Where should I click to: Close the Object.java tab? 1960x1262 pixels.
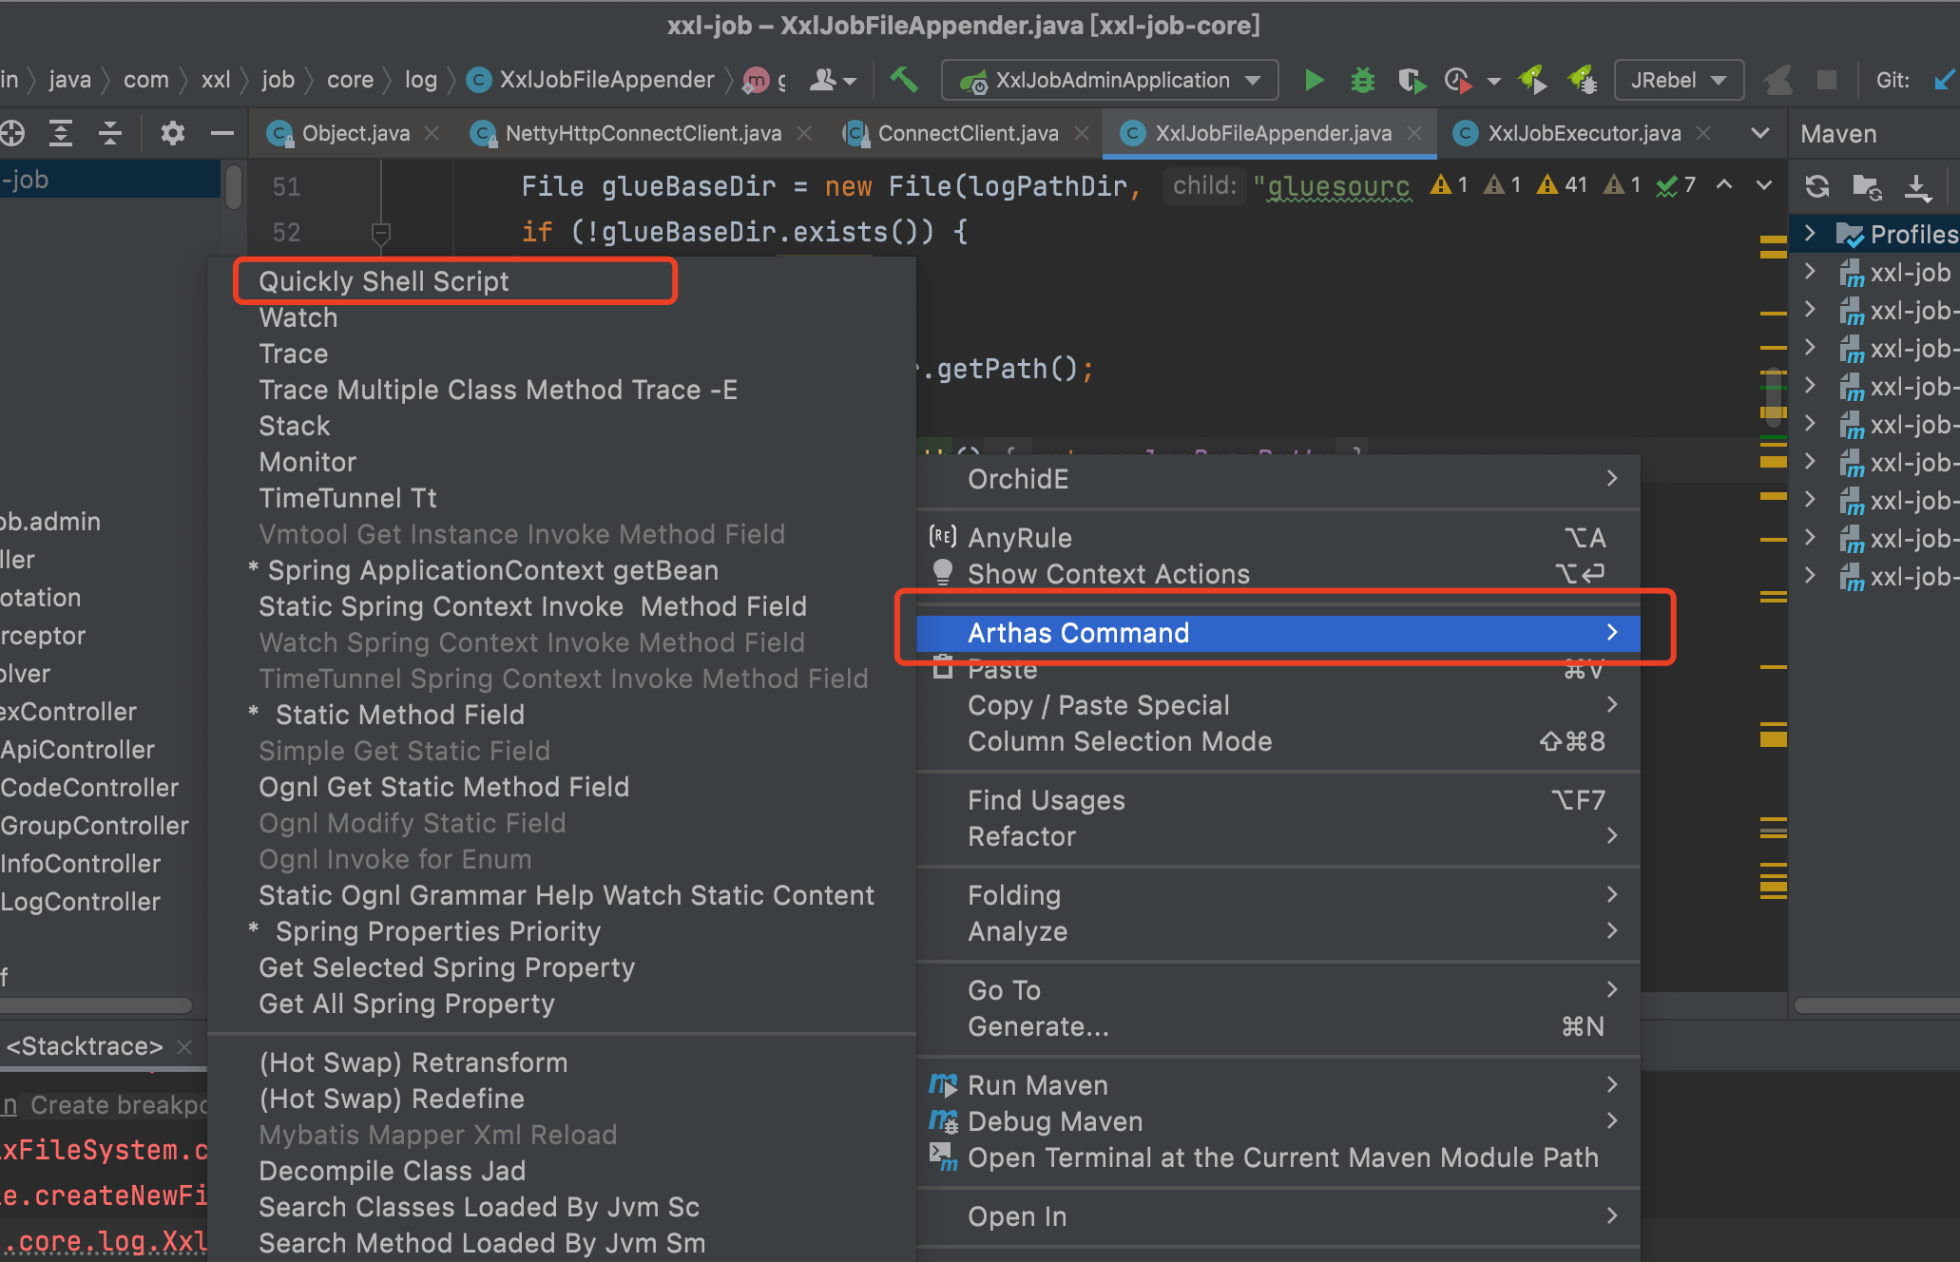tap(432, 133)
